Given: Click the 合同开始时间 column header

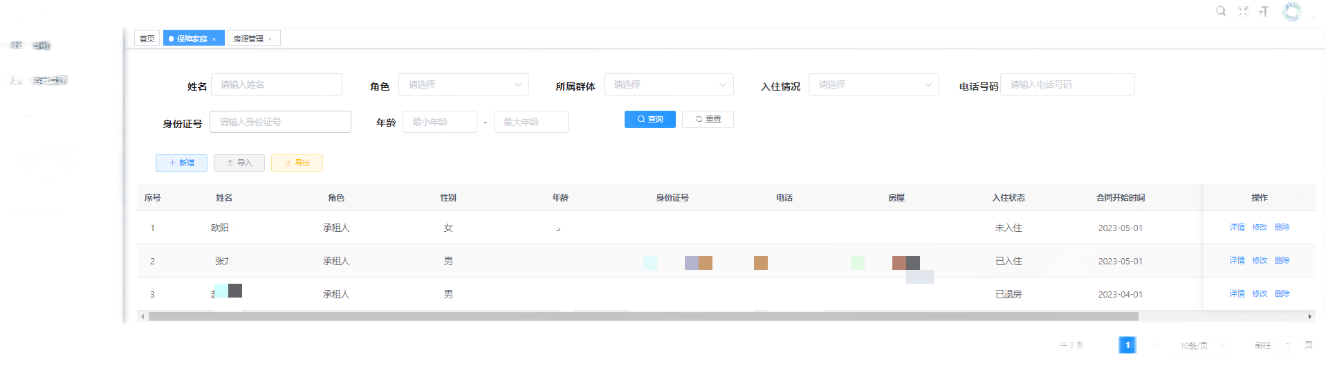Looking at the screenshot, I should 1121,198.
